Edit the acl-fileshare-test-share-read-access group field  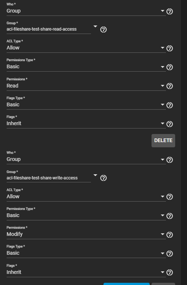coord(48,29)
